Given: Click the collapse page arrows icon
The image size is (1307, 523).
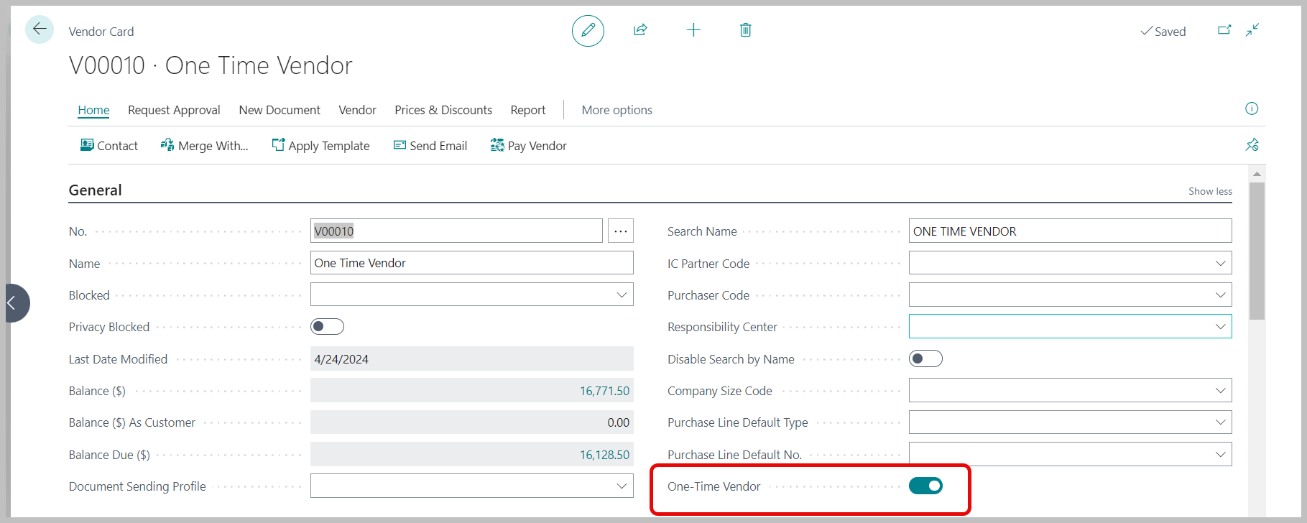Looking at the screenshot, I should [x=1252, y=30].
